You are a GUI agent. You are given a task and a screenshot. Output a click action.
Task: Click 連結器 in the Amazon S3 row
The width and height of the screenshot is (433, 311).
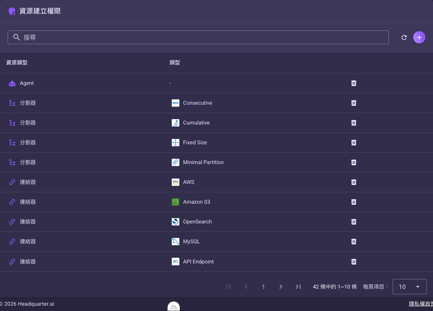(28, 202)
